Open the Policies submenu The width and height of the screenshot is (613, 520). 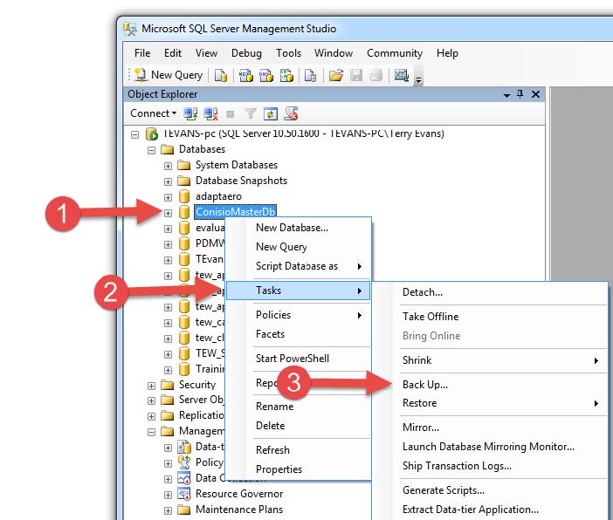click(299, 315)
